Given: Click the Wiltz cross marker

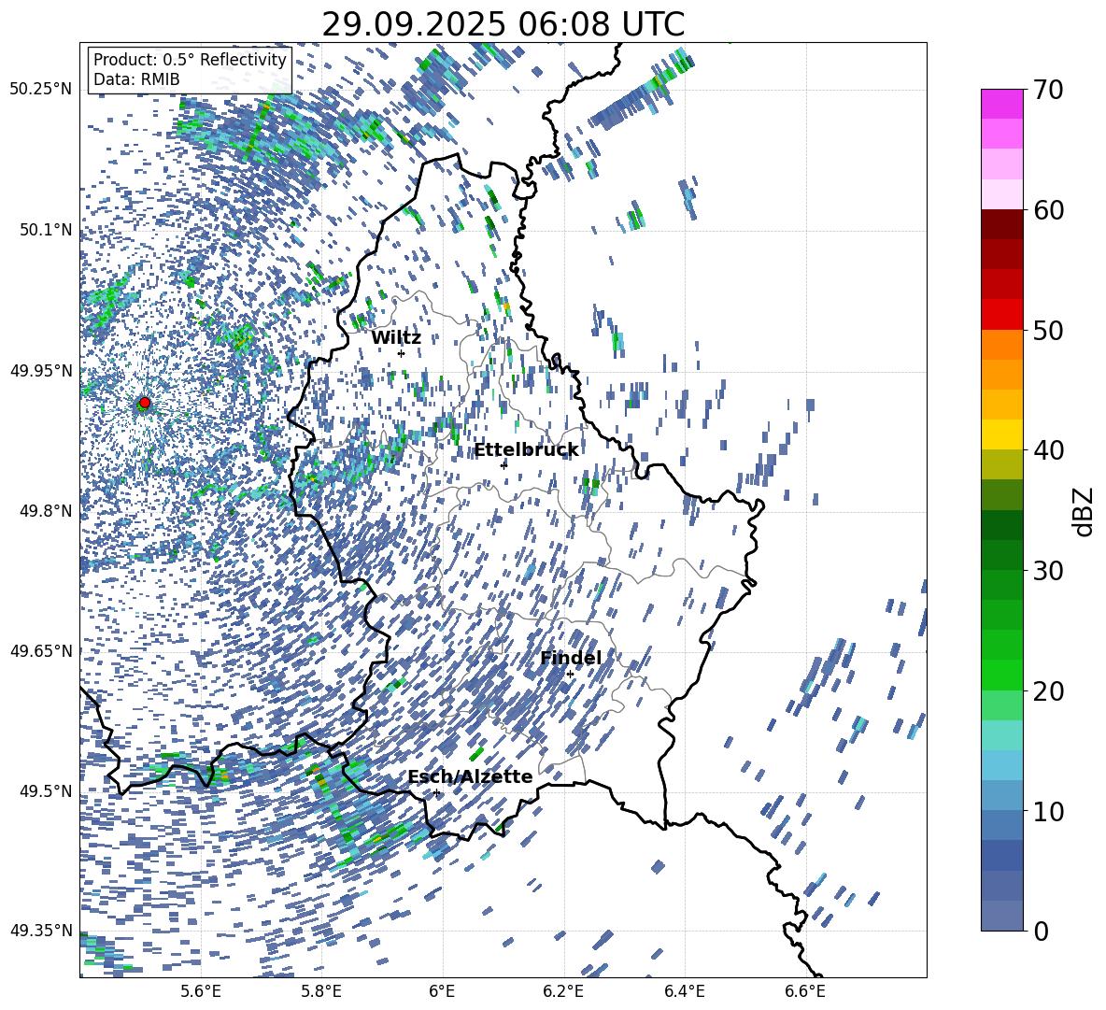Looking at the screenshot, I should (402, 353).
